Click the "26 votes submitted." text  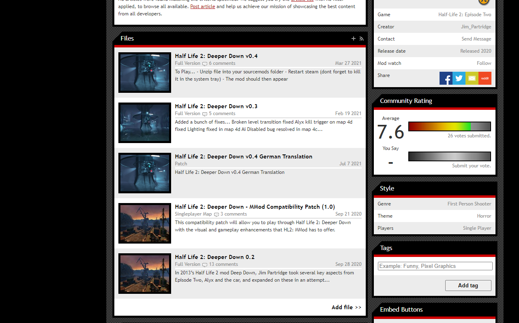[469, 136]
